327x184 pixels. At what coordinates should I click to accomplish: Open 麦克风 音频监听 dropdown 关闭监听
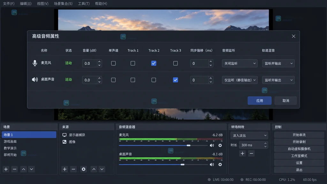240,64
